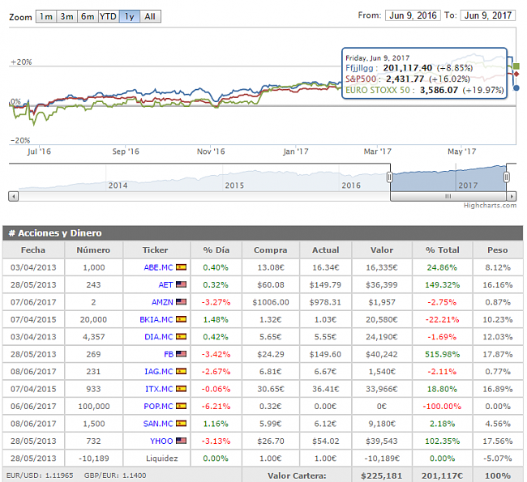Edit the From date field

413,15
